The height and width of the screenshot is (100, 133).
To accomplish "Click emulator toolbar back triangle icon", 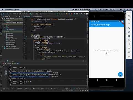I will point(129,44).
